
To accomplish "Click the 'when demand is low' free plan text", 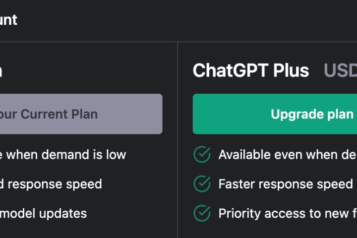I will 64,155.
